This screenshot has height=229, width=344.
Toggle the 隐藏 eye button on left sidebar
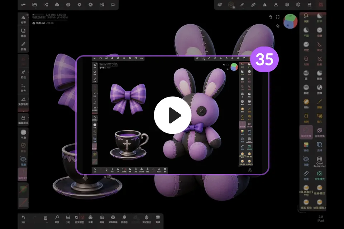coord(23,161)
